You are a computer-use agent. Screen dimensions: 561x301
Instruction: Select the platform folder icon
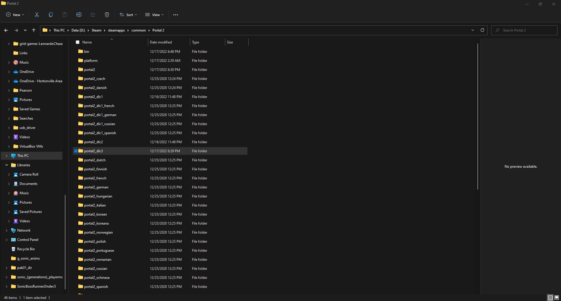(x=81, y=60)
